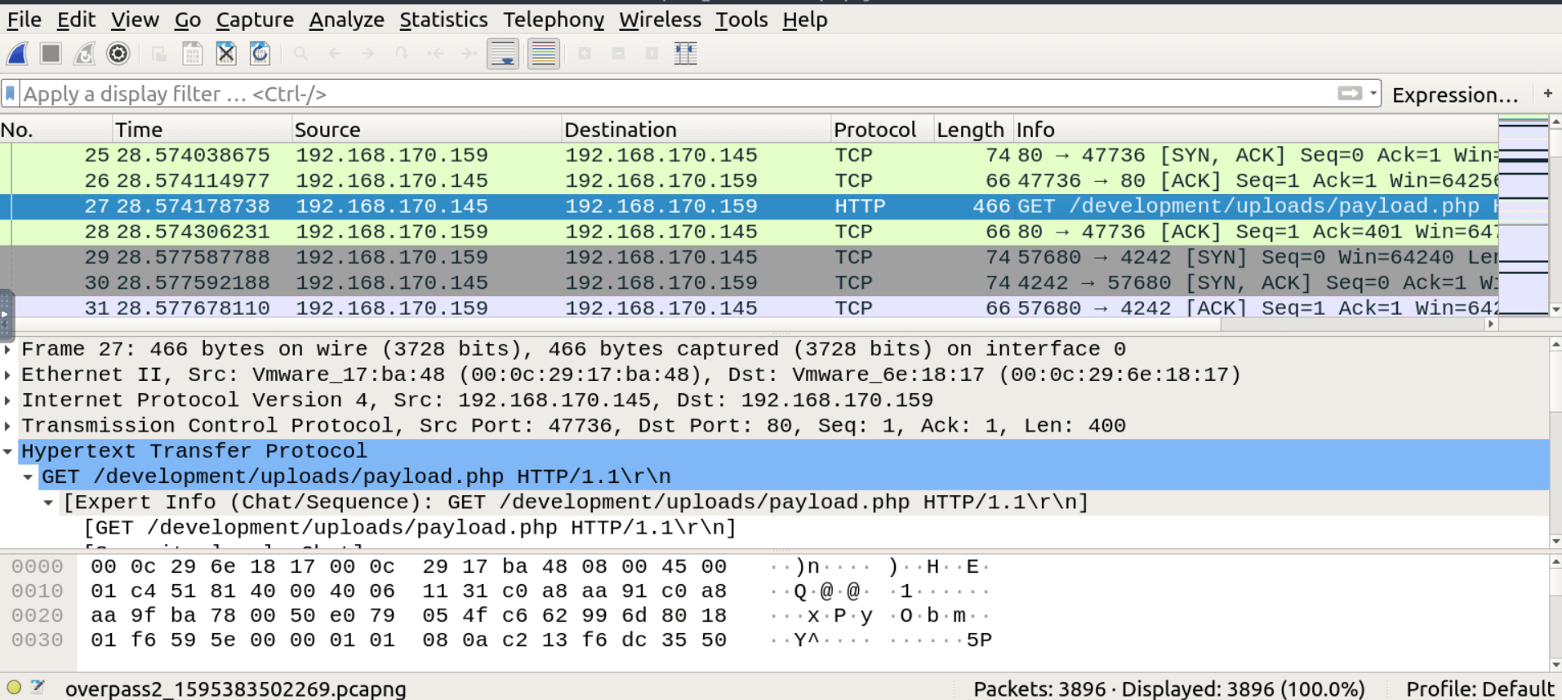The width and height of the screenshot is (1562, 700).
Task: Click the Profile: Default status text
Action: pyautogui.click(x=1479, y=689)
